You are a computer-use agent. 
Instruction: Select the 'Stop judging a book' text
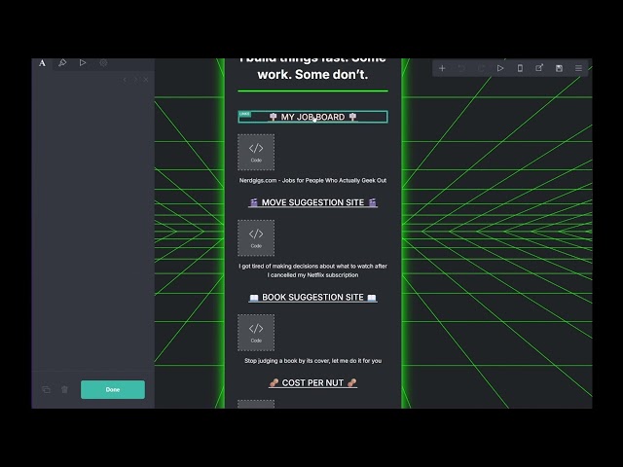coord(312,361)
